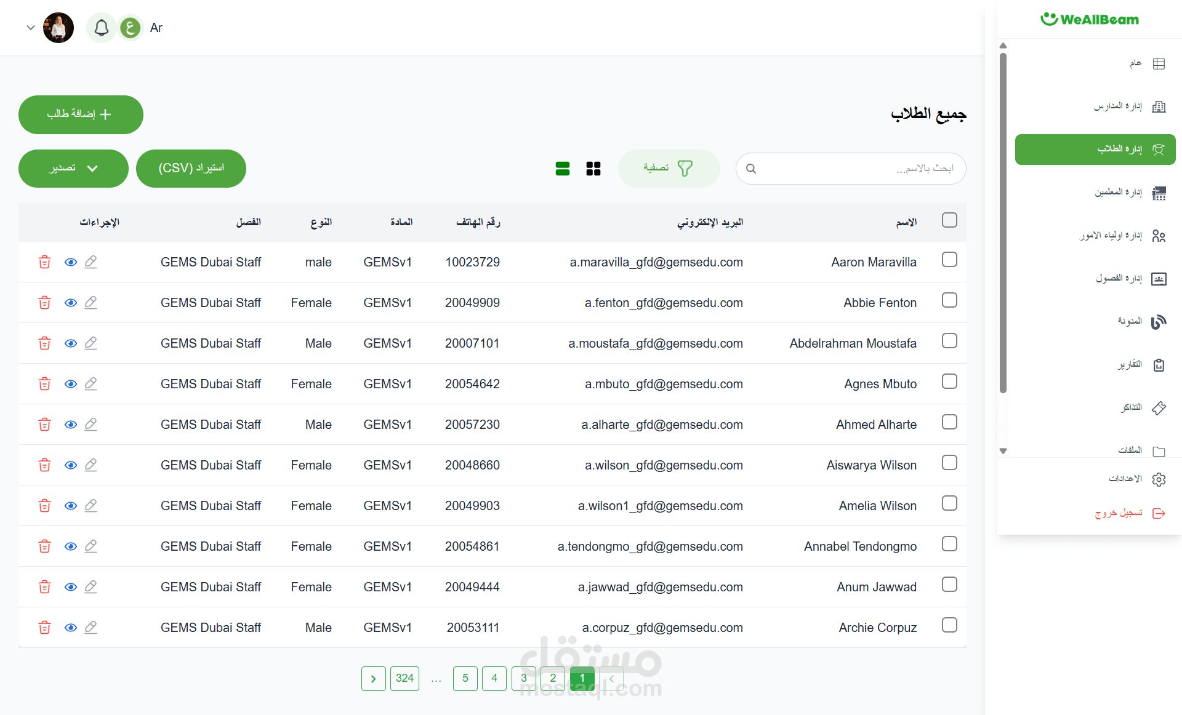Switch to grid view layout icon
The width and height of the screenshot is (1182, 715).
[593, 169]
